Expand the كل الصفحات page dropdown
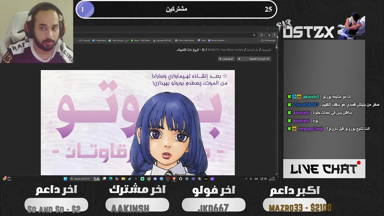This screenshot has height=216, width=384. point(226,59)
